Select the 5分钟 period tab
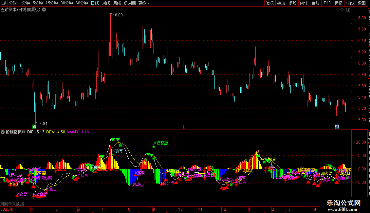The width and height of the screenshot is (370, 213). tap(38, 3)
